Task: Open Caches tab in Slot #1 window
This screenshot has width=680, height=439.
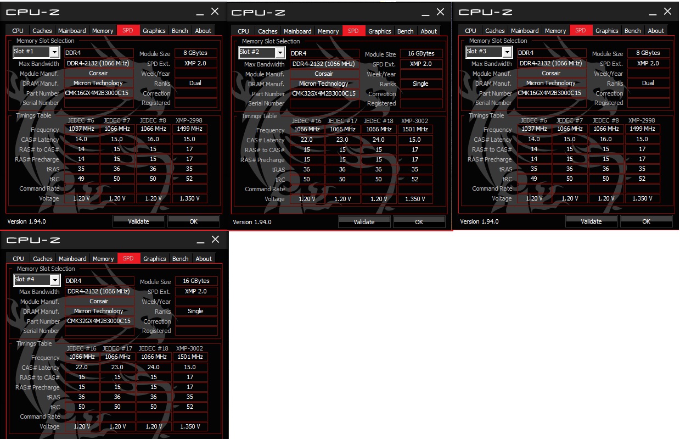Action: pos(42,31)
